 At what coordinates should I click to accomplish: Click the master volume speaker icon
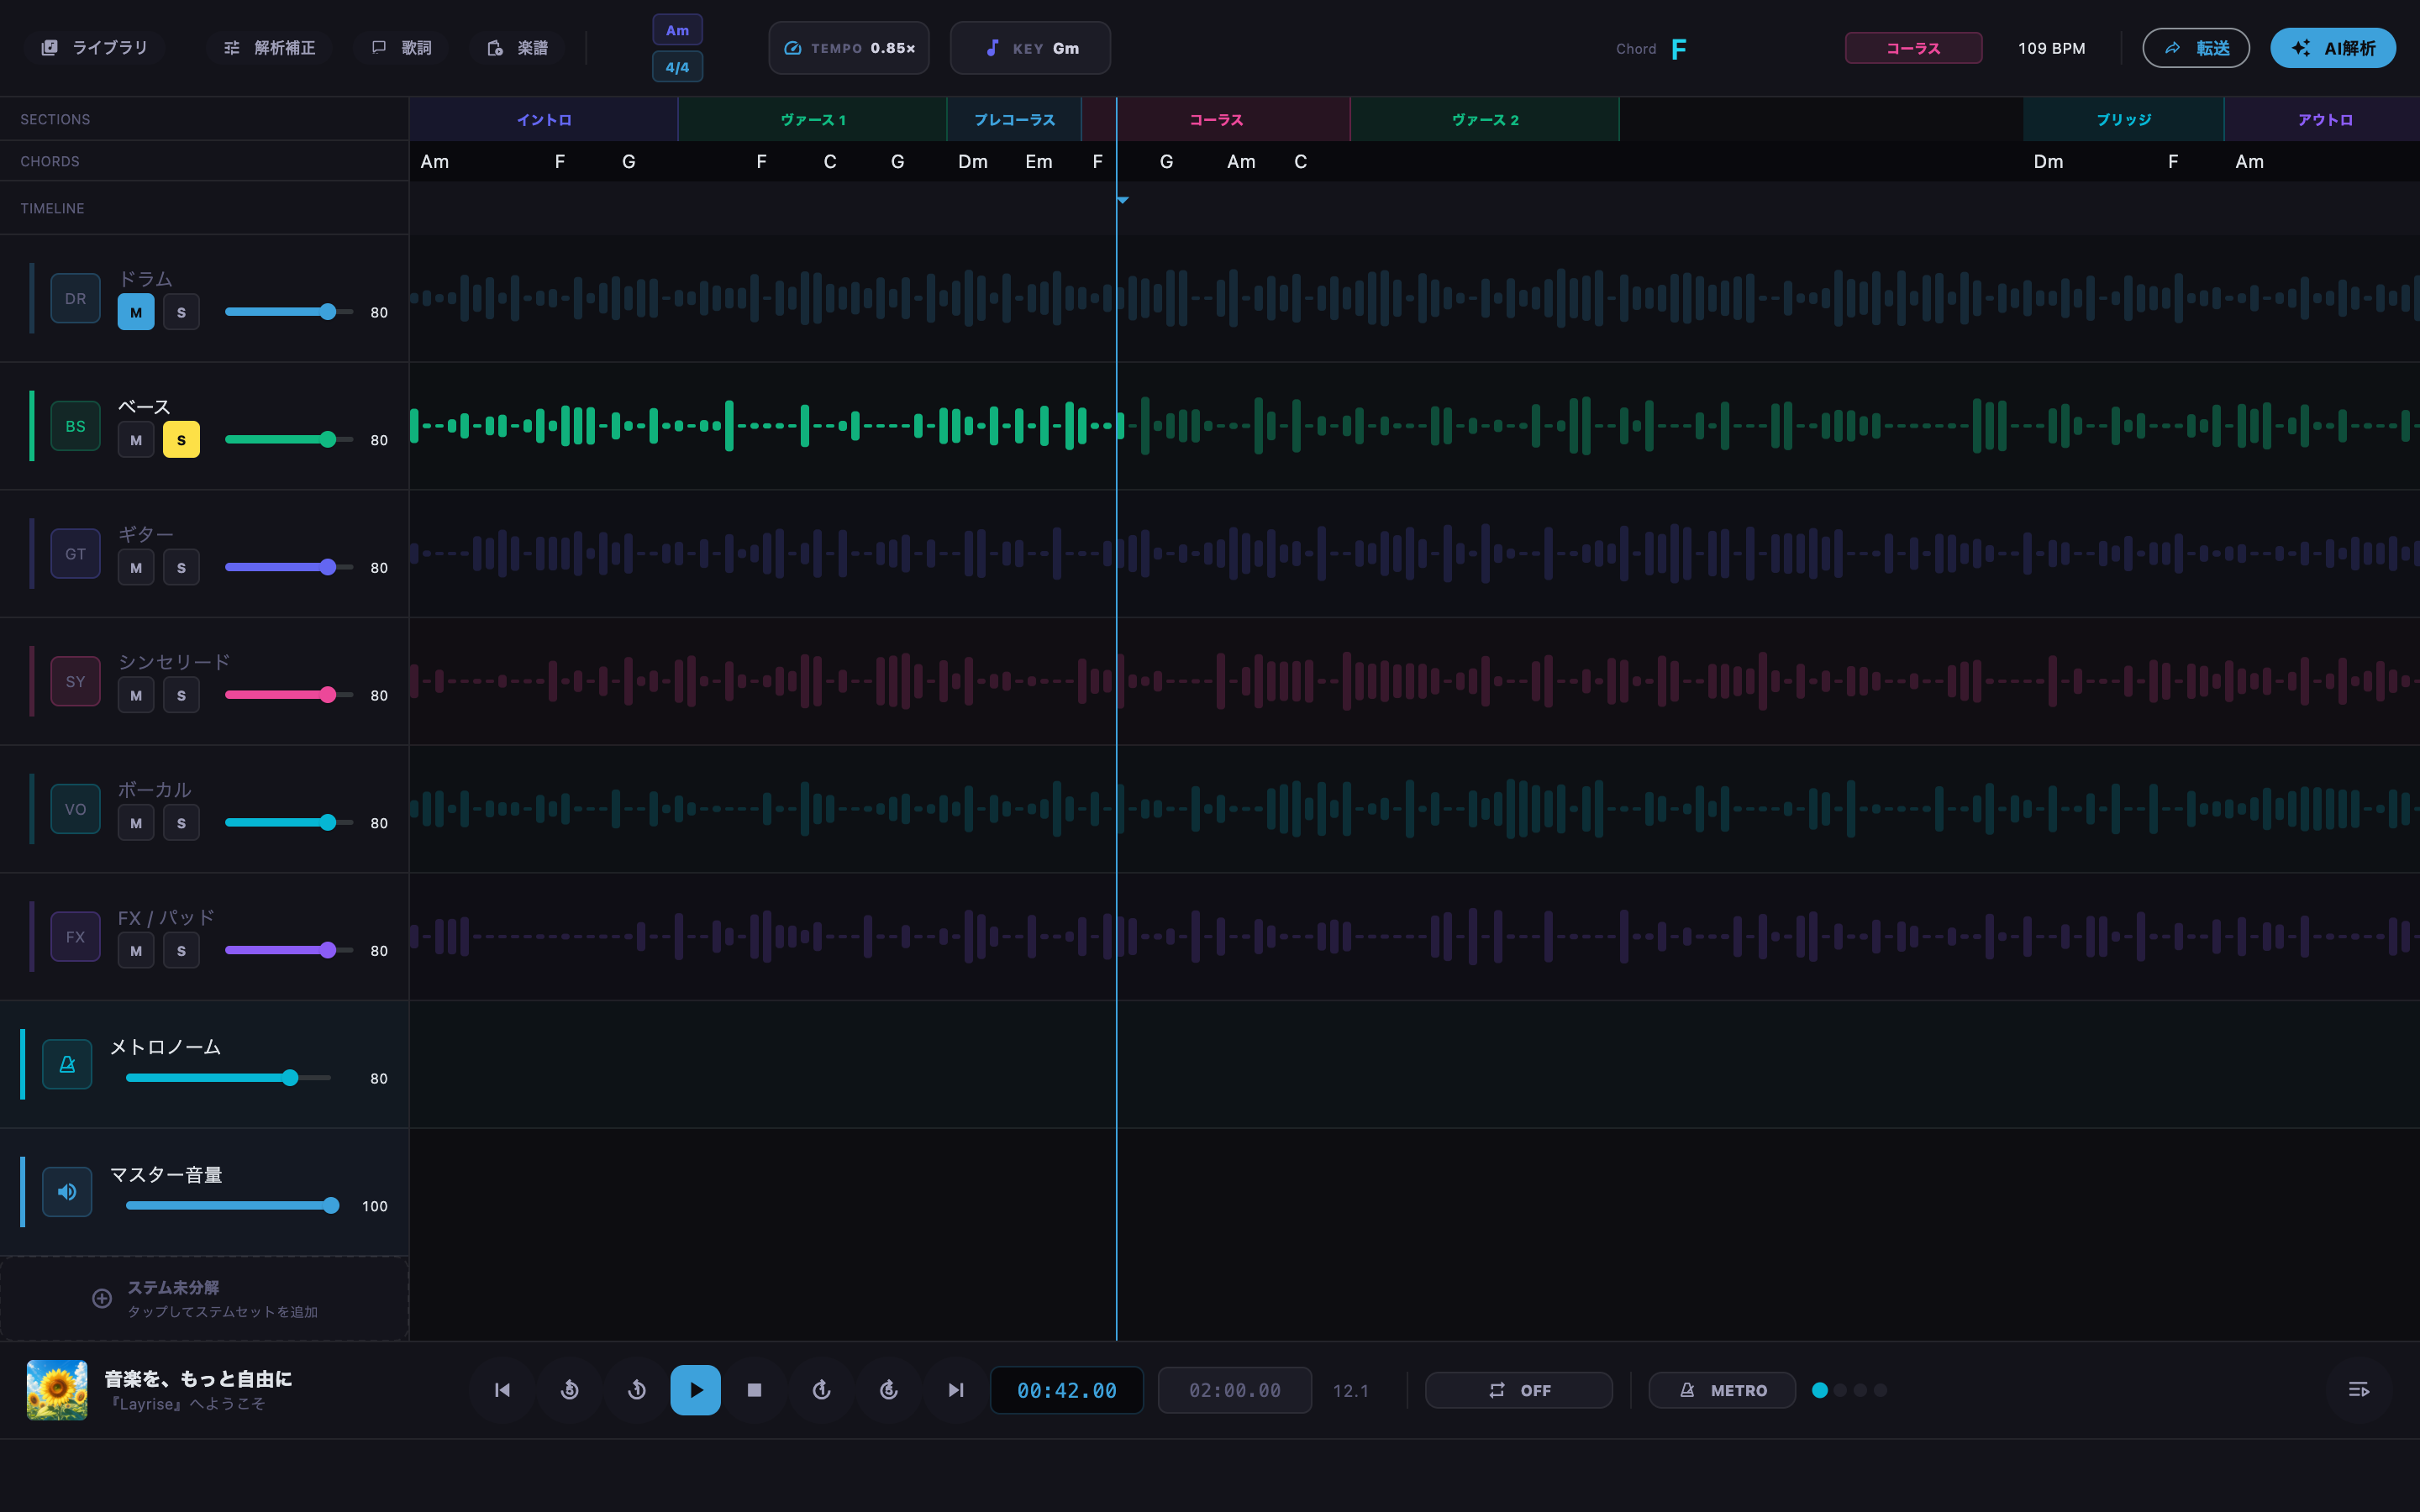67,1192
